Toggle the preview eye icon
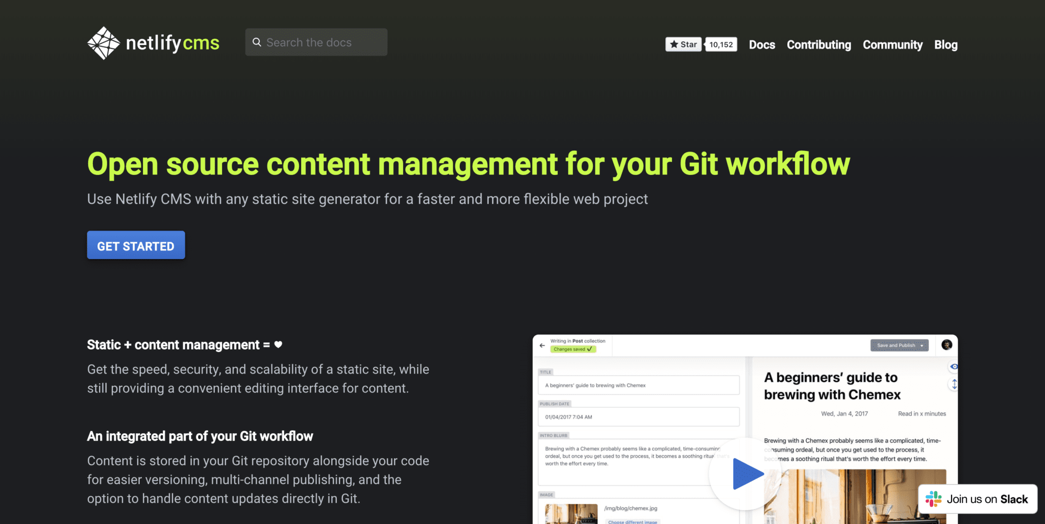 click(x=954, y=367)
